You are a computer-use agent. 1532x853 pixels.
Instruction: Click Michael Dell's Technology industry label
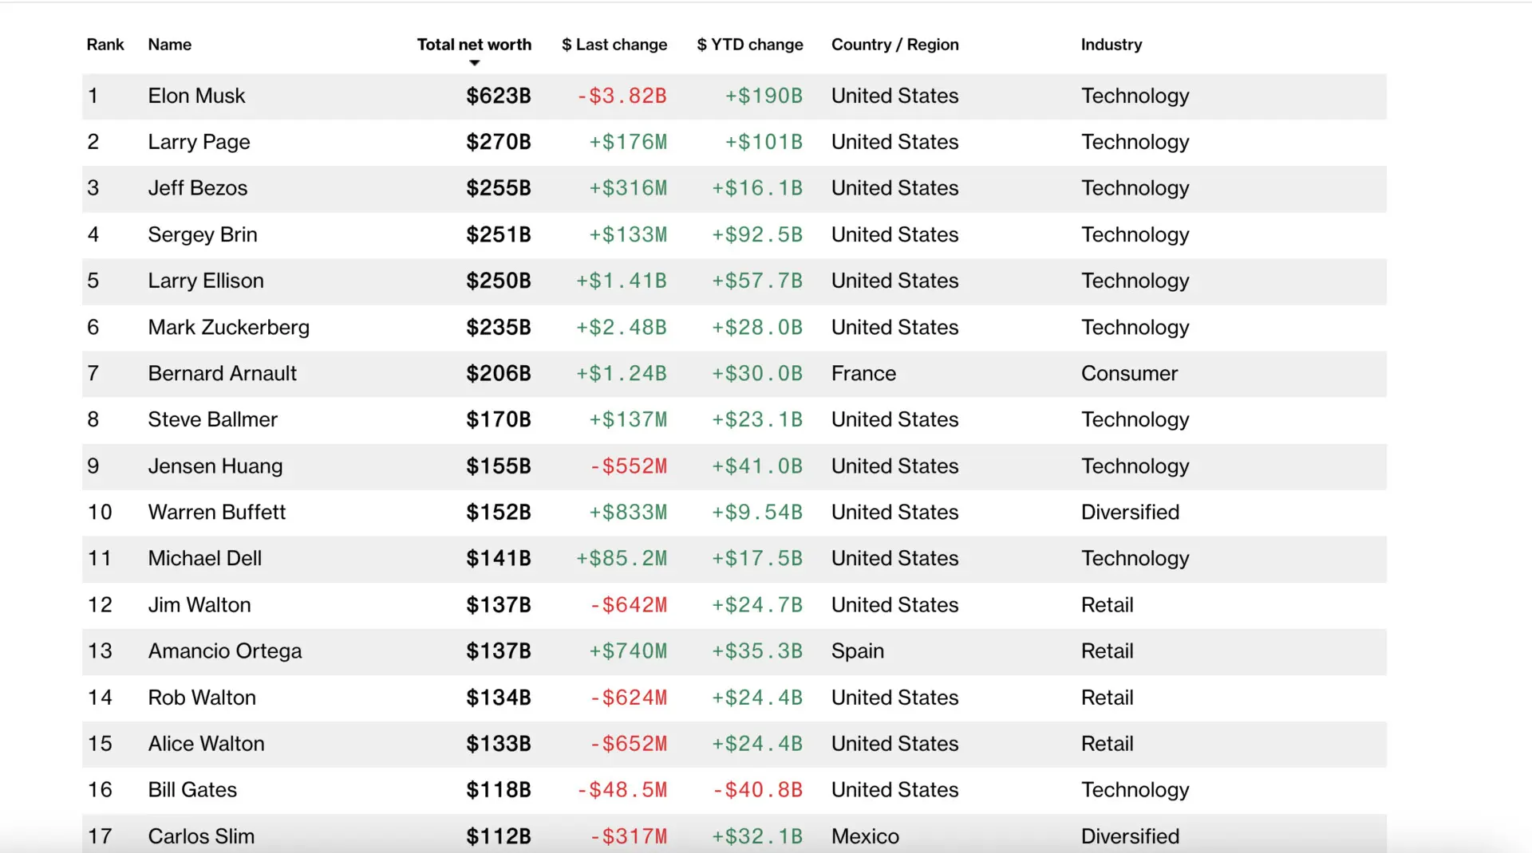[1135, 558]
